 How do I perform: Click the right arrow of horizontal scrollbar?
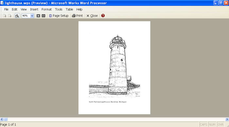(x=227, y=119)
